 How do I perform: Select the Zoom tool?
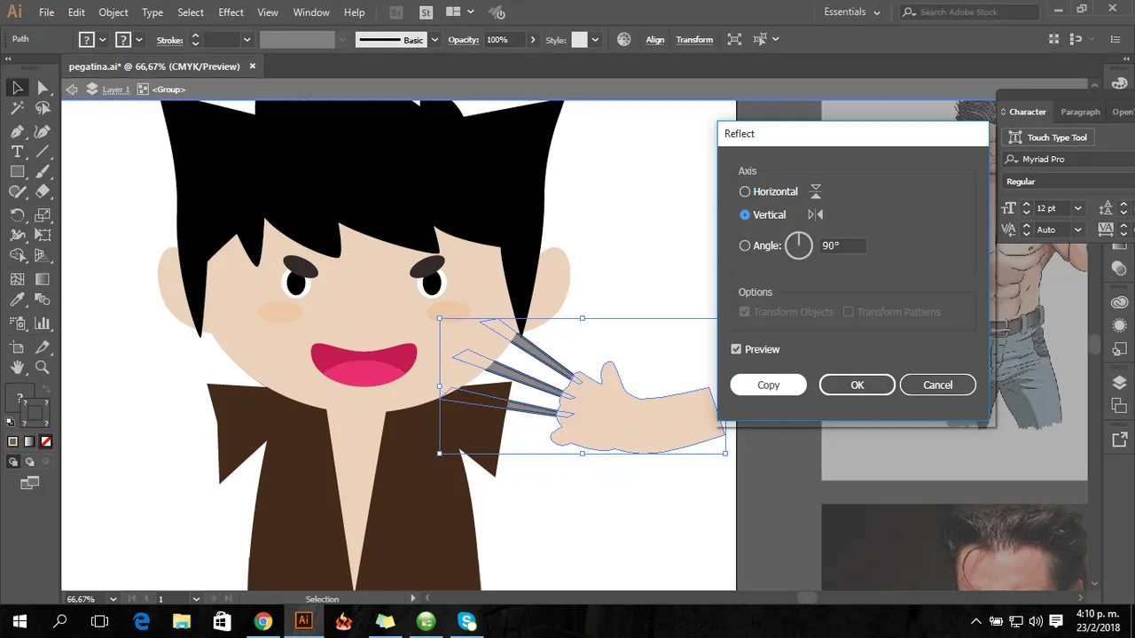43,368
